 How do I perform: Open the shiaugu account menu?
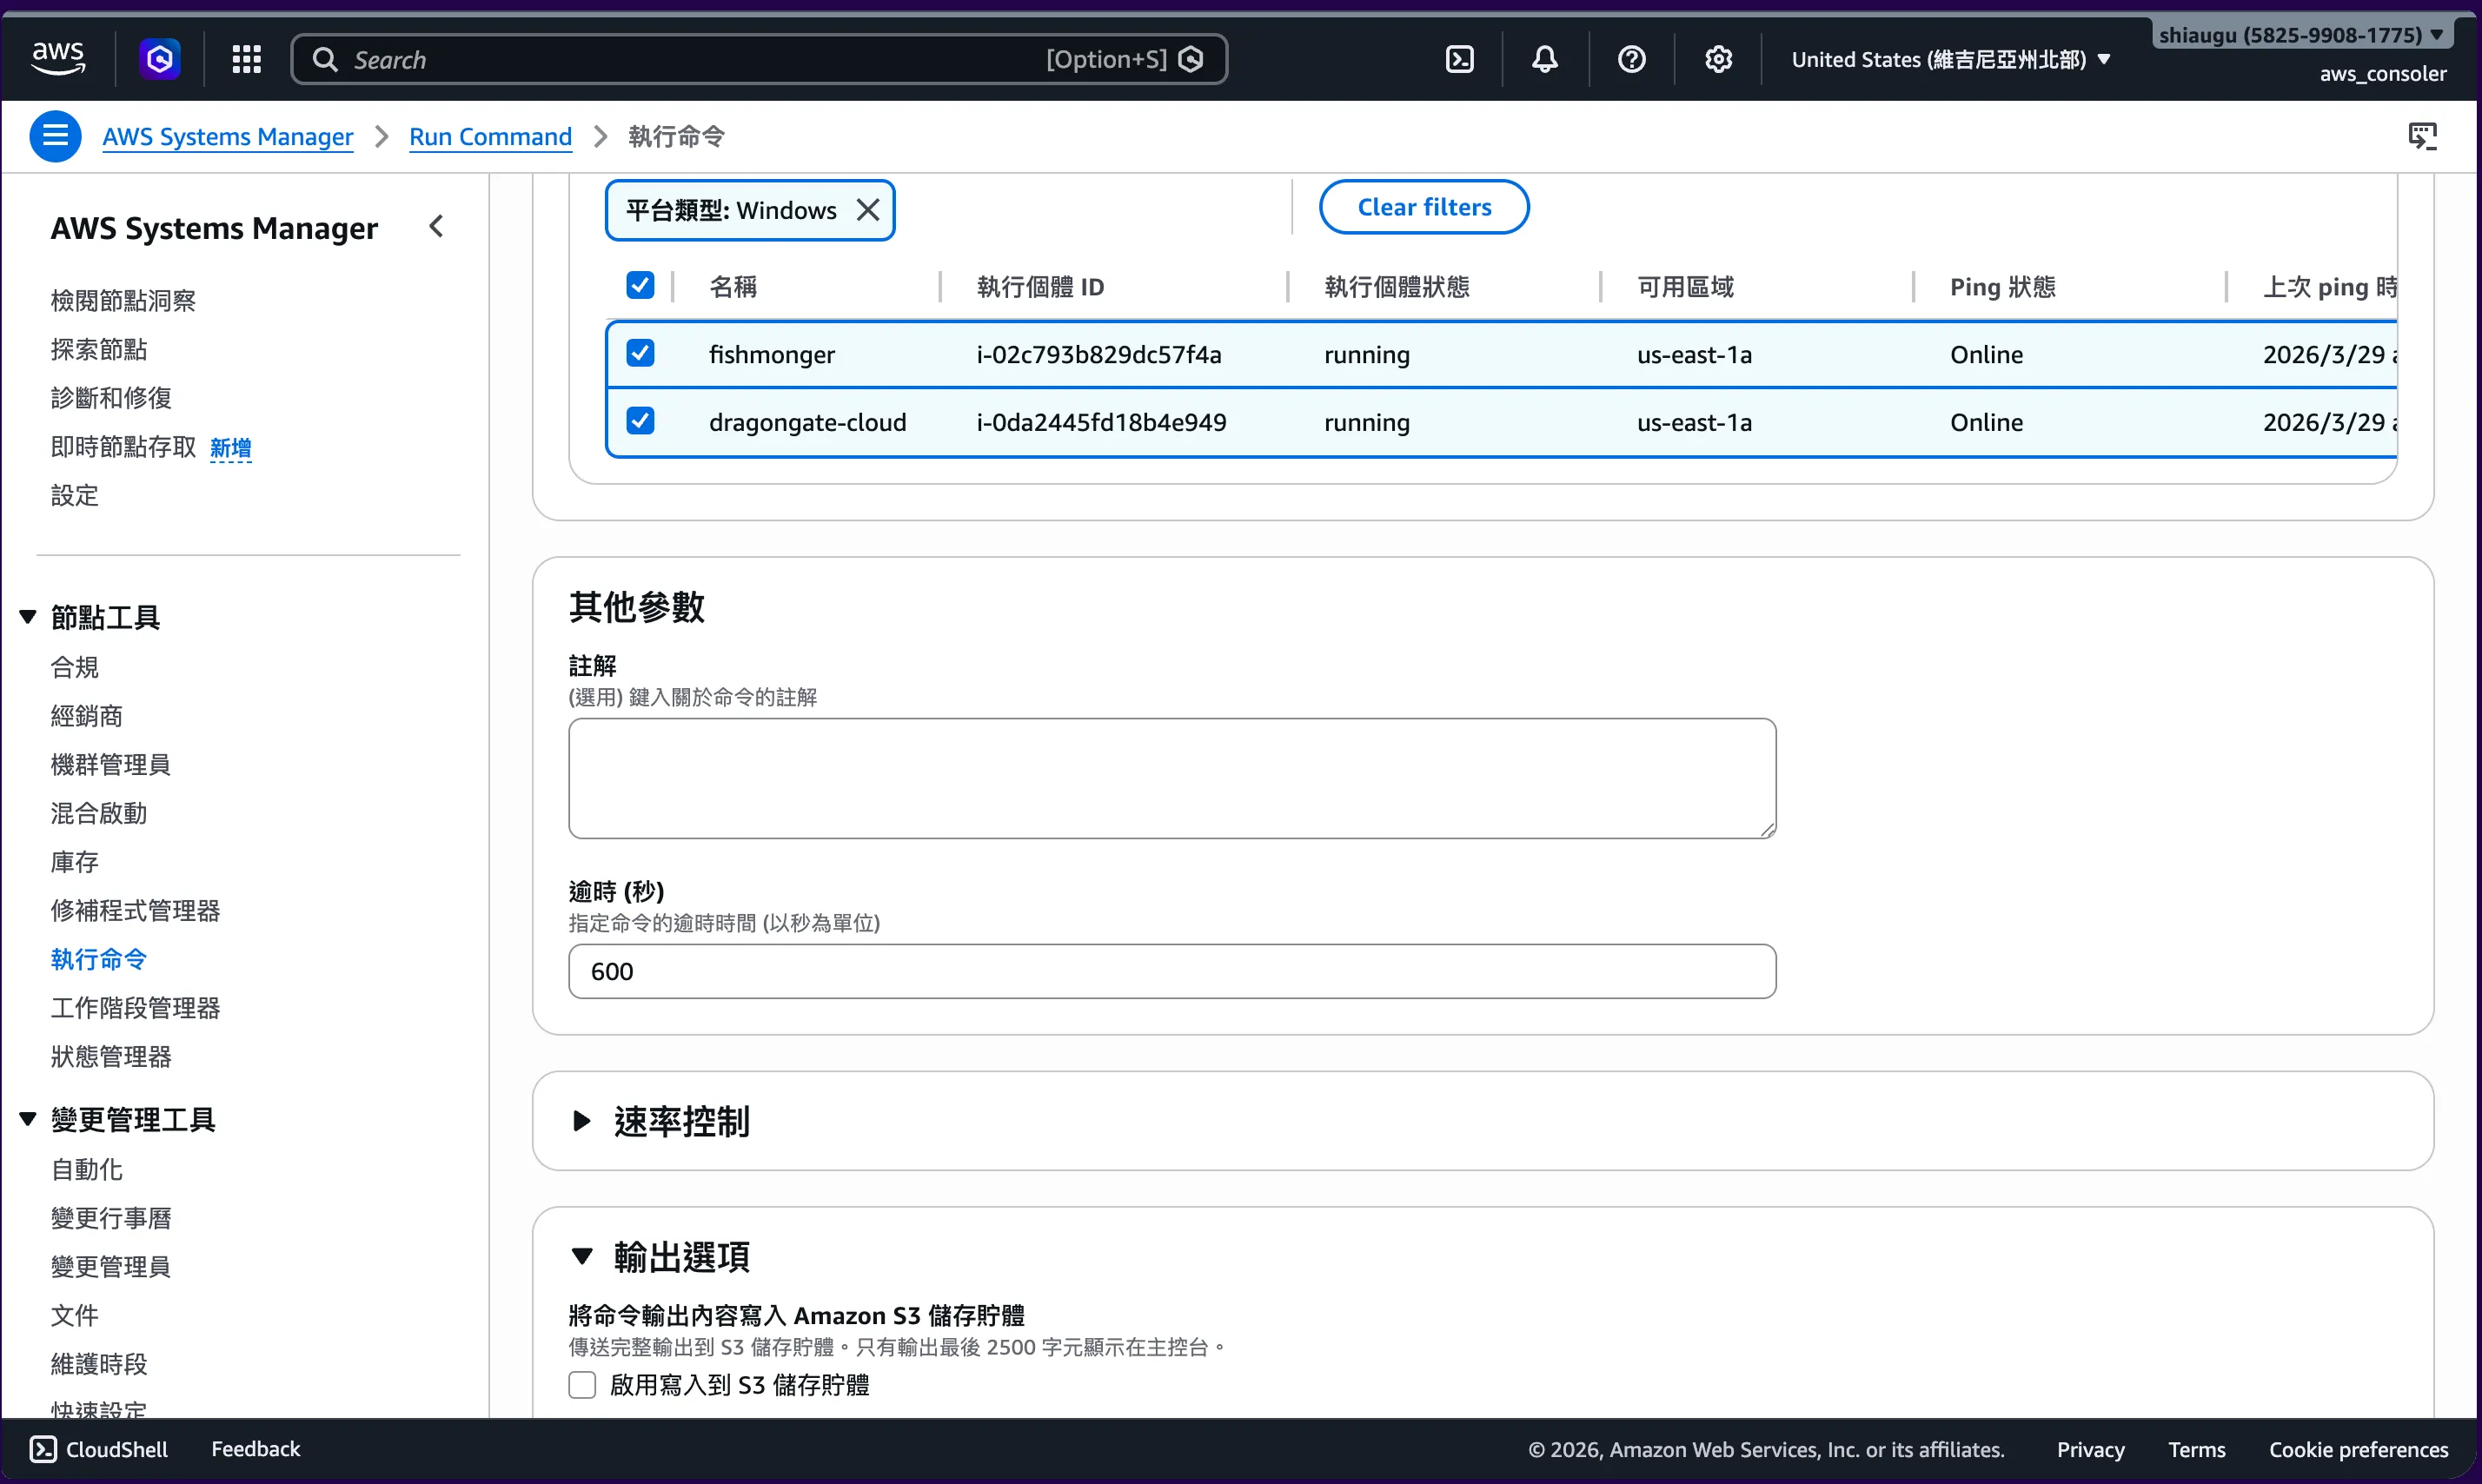tap(2300, 35)
